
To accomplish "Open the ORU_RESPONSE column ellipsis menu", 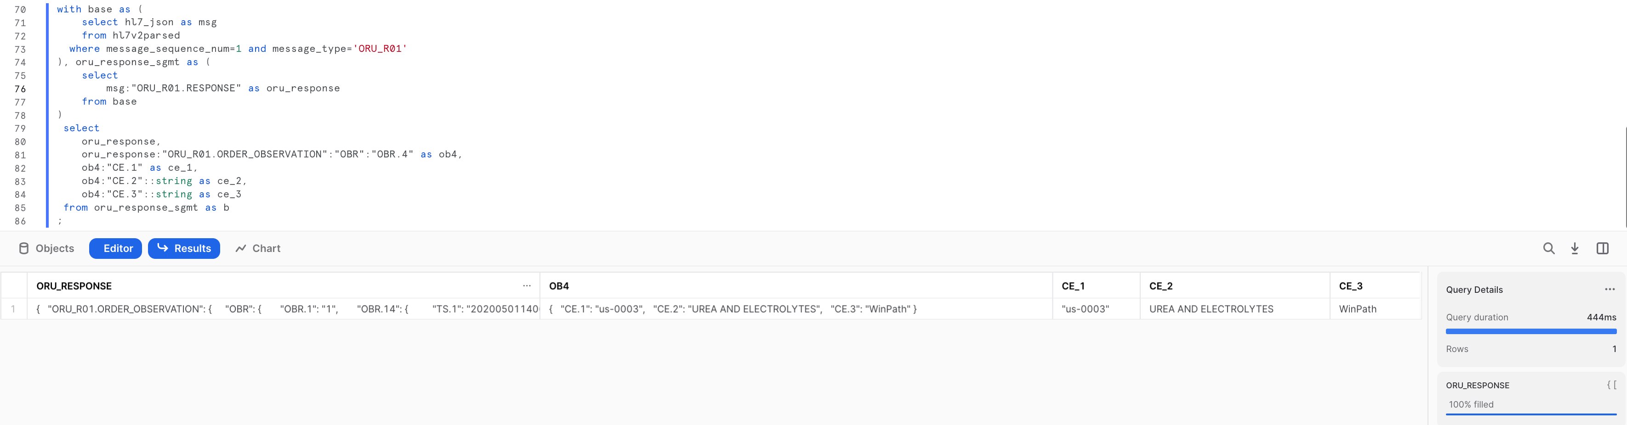I will coord(527,285).
